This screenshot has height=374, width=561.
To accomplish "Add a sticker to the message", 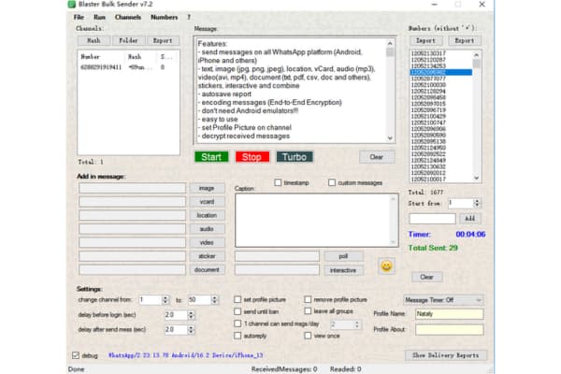I will [x=208, y=255].
